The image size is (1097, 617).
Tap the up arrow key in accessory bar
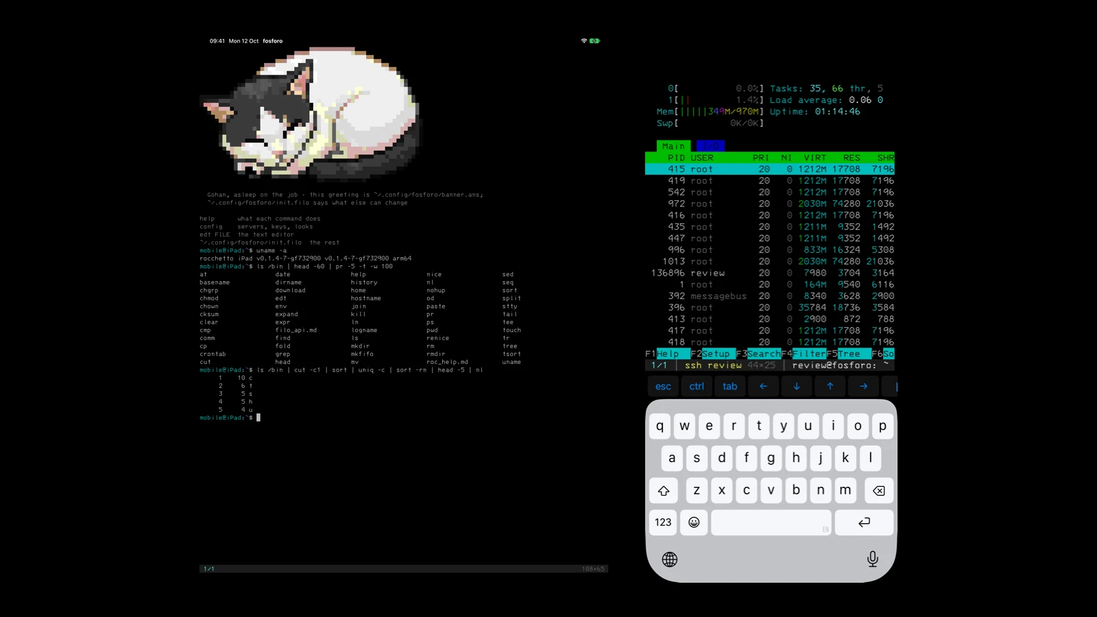pos(830,386)
